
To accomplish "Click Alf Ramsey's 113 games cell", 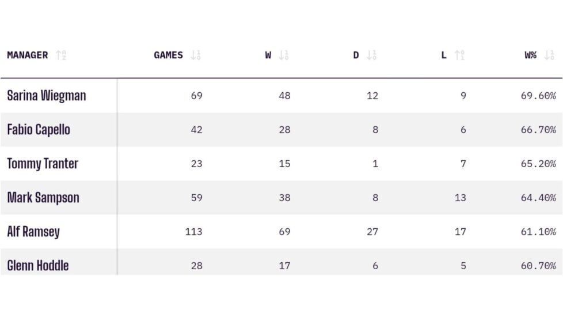I will click(x=193, y=232).
